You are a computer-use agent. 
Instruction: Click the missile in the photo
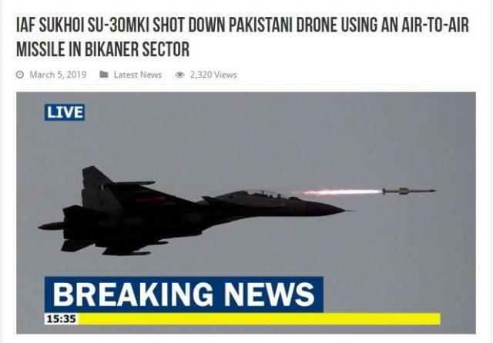tap(409, 191)
